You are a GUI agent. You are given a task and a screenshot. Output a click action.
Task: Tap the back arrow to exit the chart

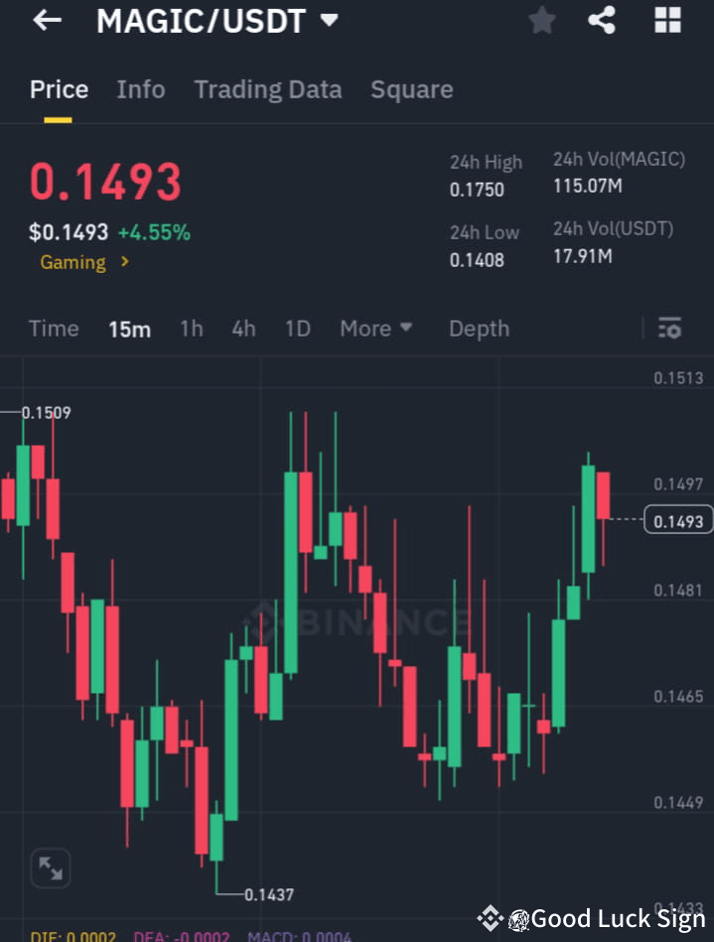(46, 20)
